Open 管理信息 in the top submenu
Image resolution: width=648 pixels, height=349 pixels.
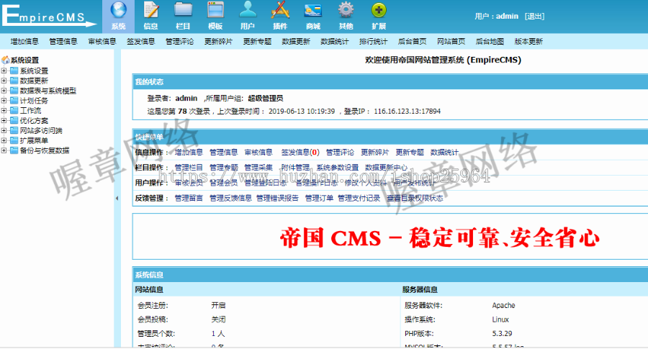point(63,41)
